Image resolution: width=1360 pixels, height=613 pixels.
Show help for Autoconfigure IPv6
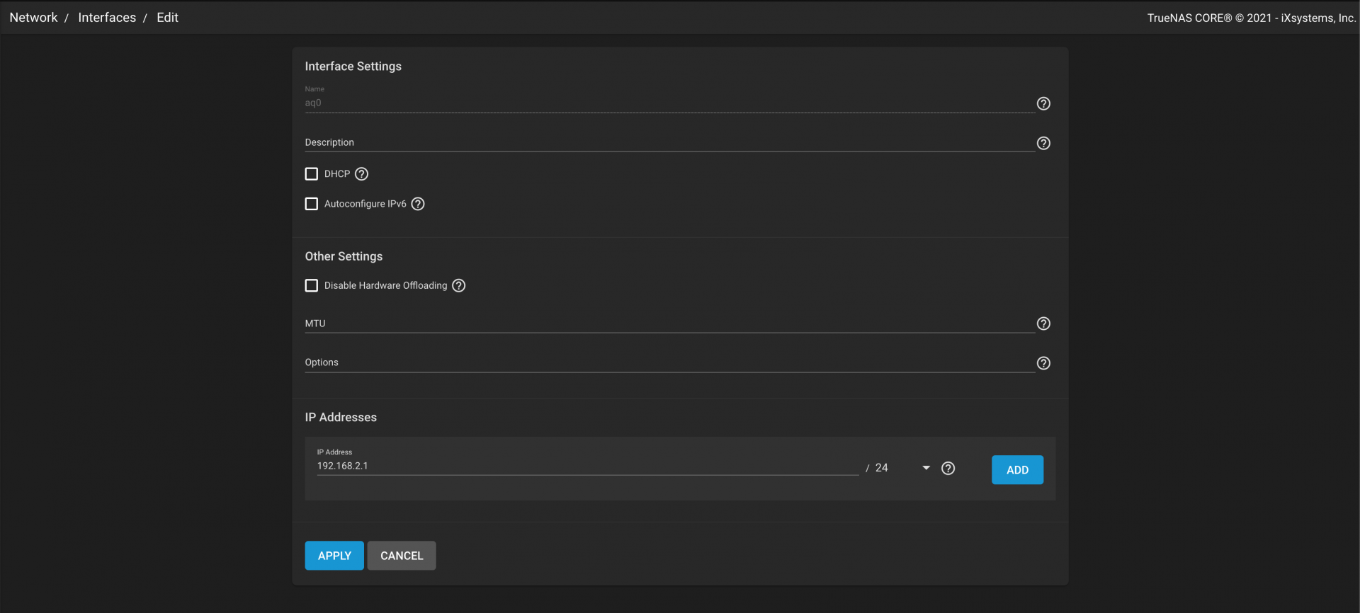[418, 204]
